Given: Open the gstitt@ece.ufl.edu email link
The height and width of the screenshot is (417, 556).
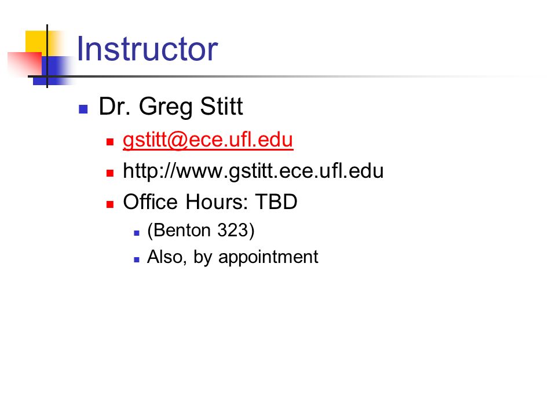Looking at the screenshot, I should [x=208, y=140].
